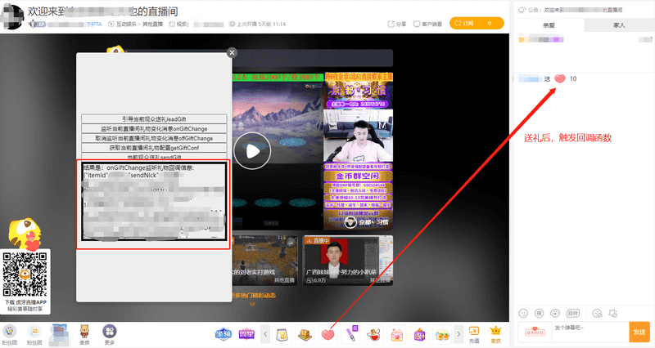
Task: Open the 互动娱乐 category link
Action: coord(126,25)
